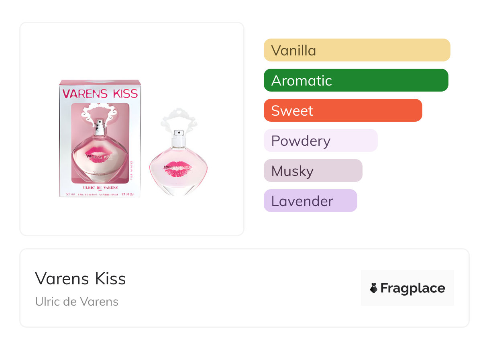The height and width of the screenshot is (347, 489).
Task: Select the green Aromatic accord bar
Action: coord(356,80)
